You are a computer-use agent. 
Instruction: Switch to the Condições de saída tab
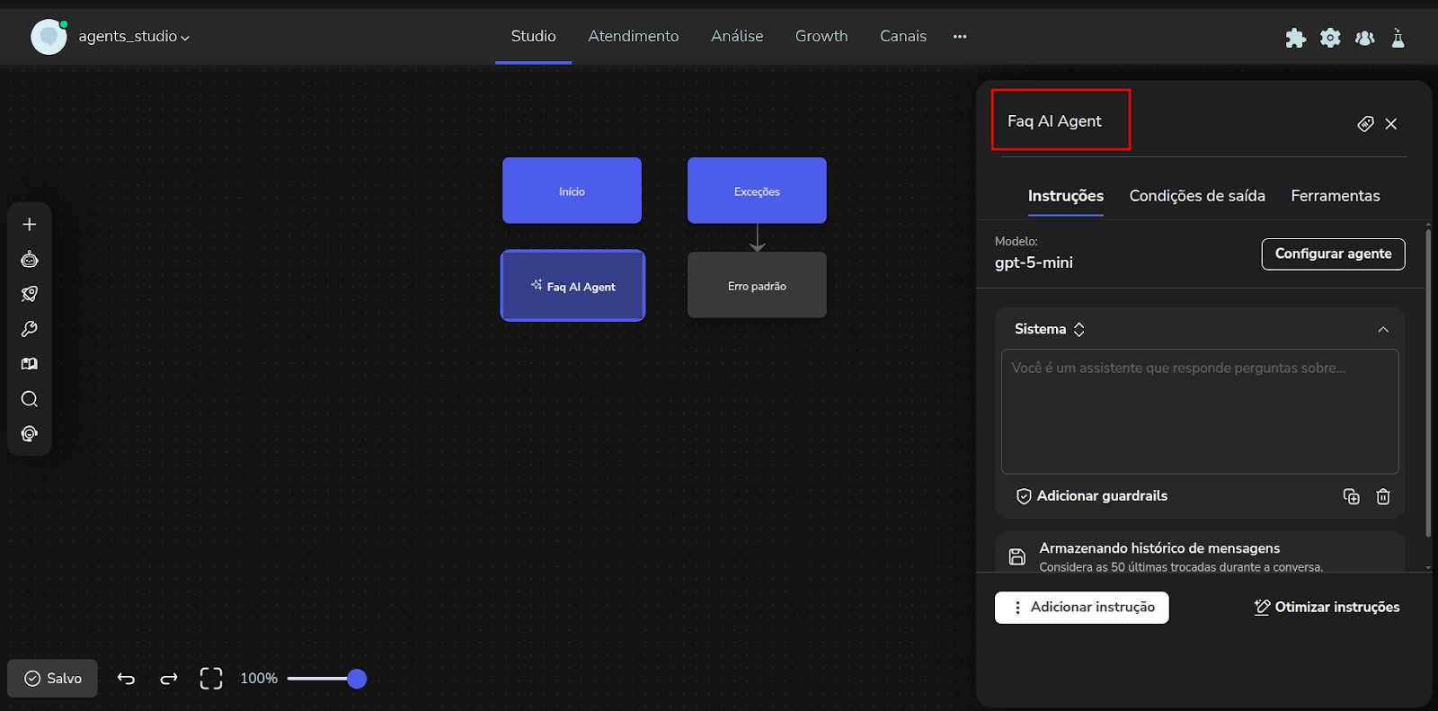(x=1196, y=196)
